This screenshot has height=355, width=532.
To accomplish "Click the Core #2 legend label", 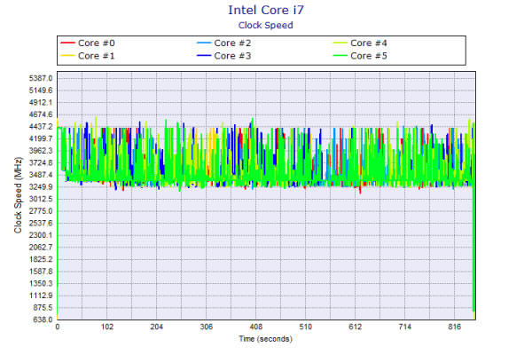I will tap(232, 43).
